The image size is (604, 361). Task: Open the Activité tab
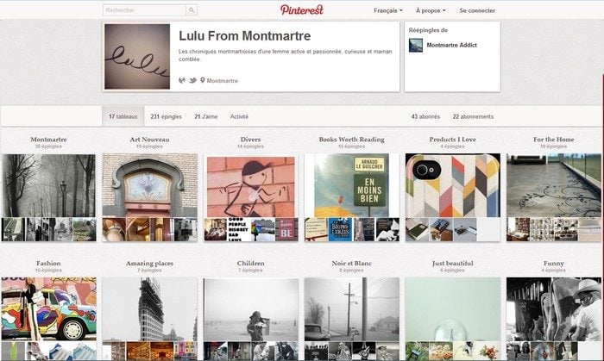click(x=239, y=116)
